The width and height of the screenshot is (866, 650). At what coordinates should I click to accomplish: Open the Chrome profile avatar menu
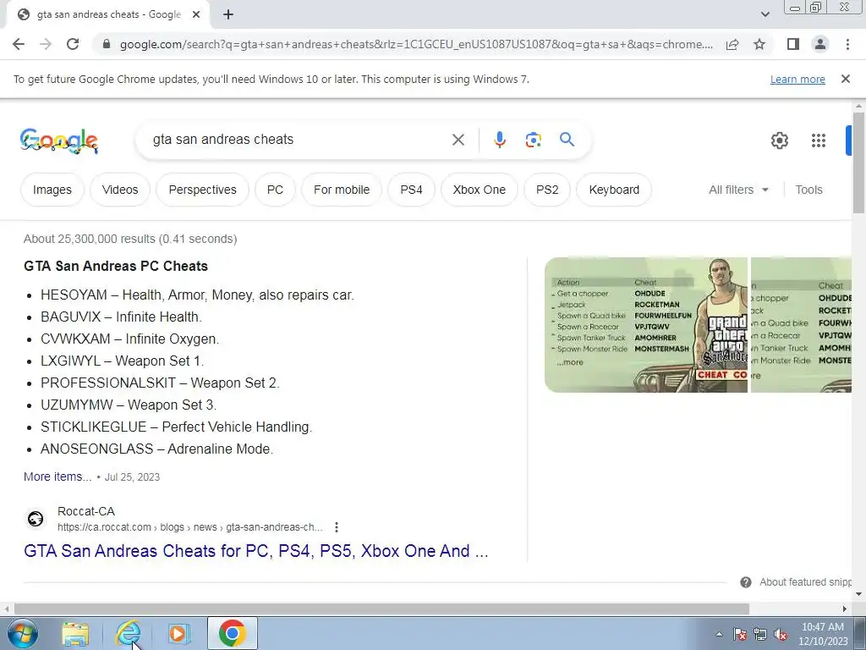[x=820, y=44]
